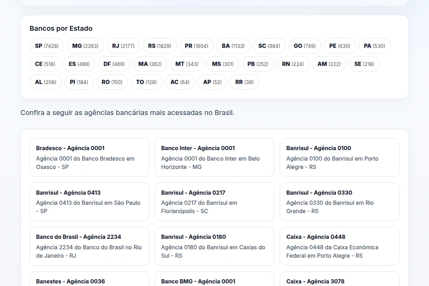View Banrisul Agência 0413 in São Paulo
The width and height of the screenshot is (429, 286).
click(x=89, y=202)
